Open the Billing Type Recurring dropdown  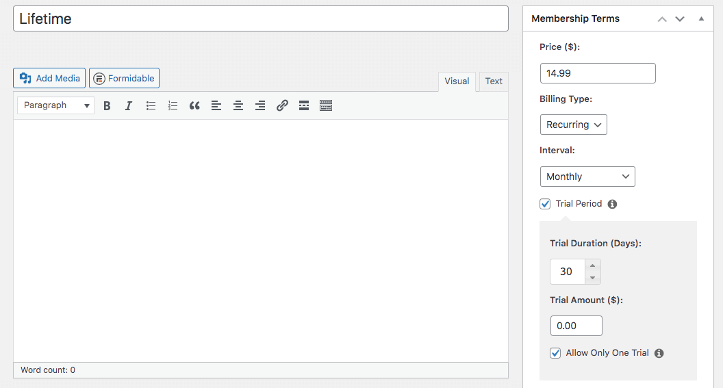click(574, 125)
